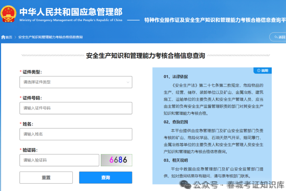Click the 特种作业操作证 platform title in the header

(x=214, y=20)
